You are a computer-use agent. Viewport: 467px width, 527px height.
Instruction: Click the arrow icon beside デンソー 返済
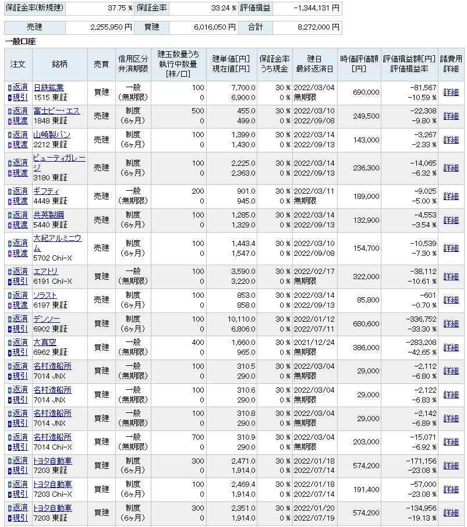[10, 319]
